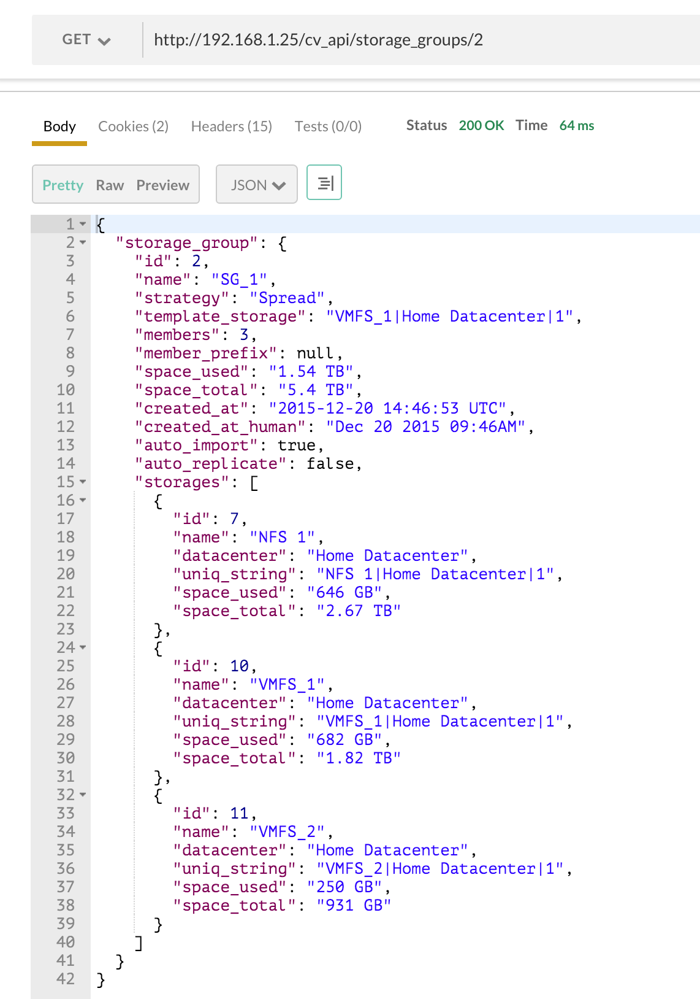Fold the VMFS_2 storage object at line 32

tap(83, 795)
